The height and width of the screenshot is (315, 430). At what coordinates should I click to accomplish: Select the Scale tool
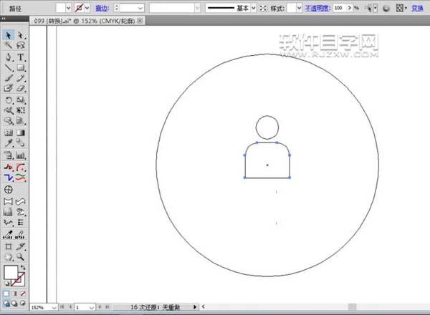21,100
